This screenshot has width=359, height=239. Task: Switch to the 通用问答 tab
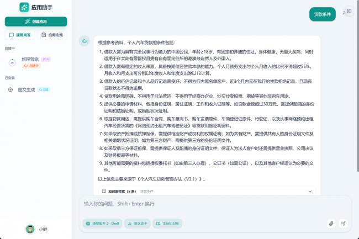pyautogui.click(x=20, y=35)
